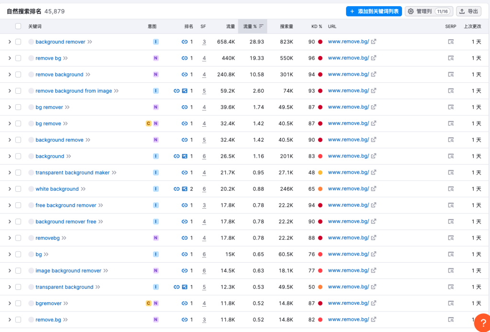
Task: Click the 意图 column header
Action: pos(152,26)
